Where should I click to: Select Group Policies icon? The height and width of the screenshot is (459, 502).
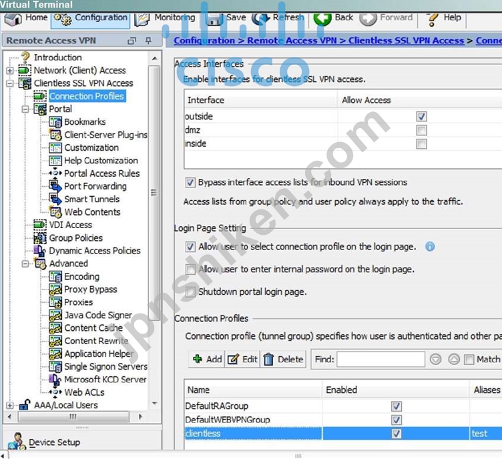40,238
